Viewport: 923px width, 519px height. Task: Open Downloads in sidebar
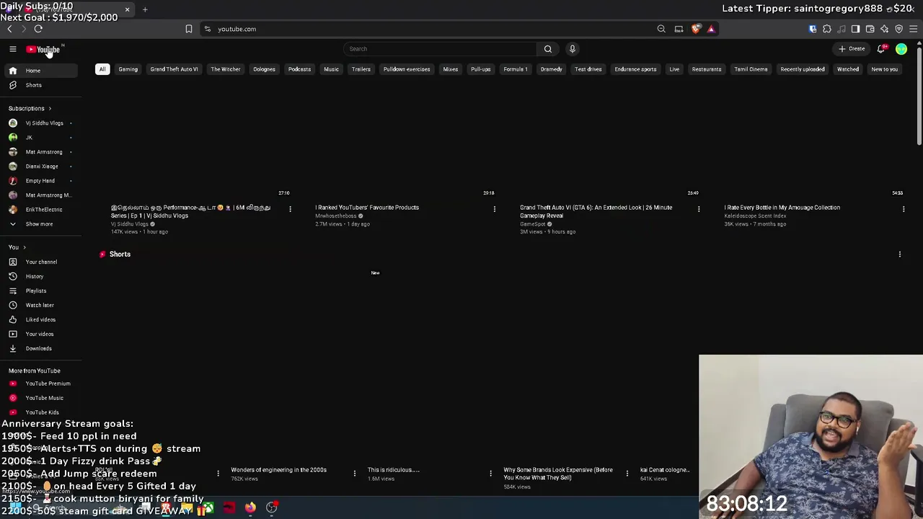pyautogui.click(x=40, y=348)
